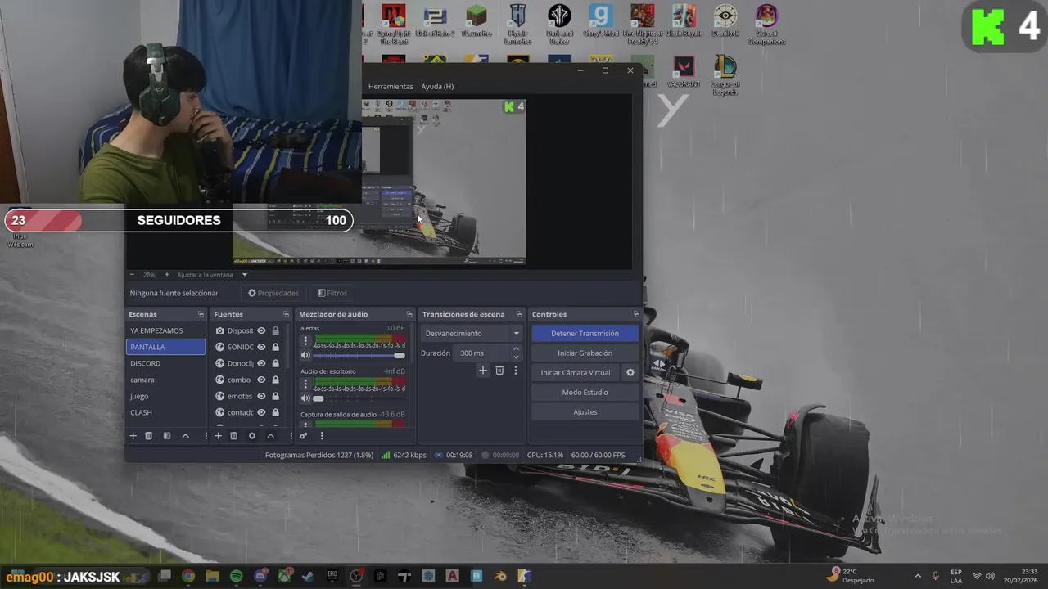Decrease Duración with the down stepper
Screen dimensions: 1048x589
pos(516,357)
